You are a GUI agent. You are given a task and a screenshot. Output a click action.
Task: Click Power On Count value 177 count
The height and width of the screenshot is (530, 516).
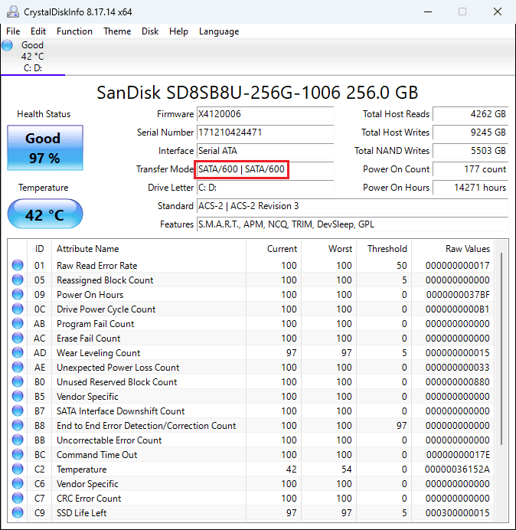coord(470,169)
